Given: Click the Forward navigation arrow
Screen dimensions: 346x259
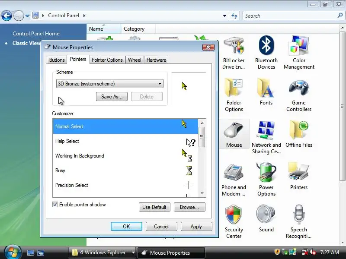Looking at the screenshot, I should pyautogui.click(x=19, y=16).
